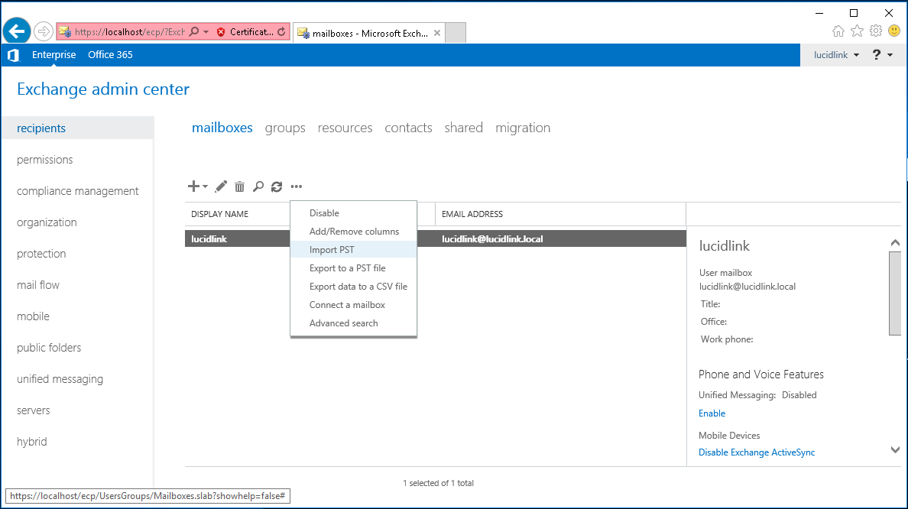Click Disable Exchange ActiveSync link
Viewport: 908px width, 509px height.
coord(756,452)
